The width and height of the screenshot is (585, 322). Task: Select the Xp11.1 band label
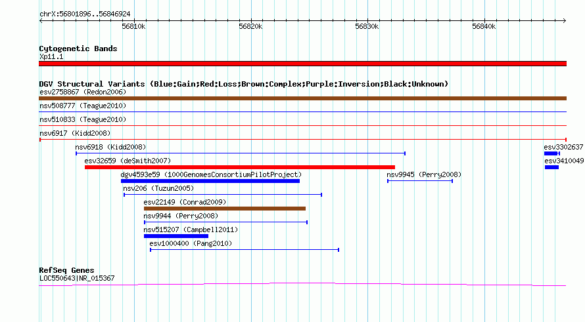pos(51,57)
